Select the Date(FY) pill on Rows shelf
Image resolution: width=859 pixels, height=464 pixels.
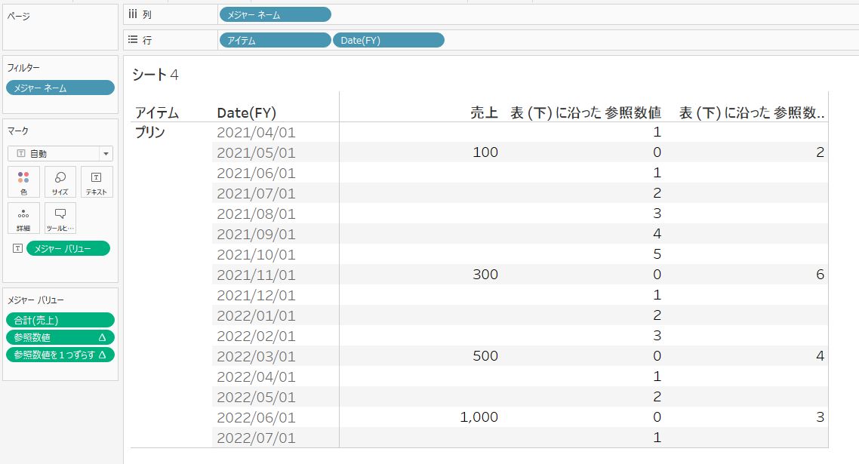(388, 41)
